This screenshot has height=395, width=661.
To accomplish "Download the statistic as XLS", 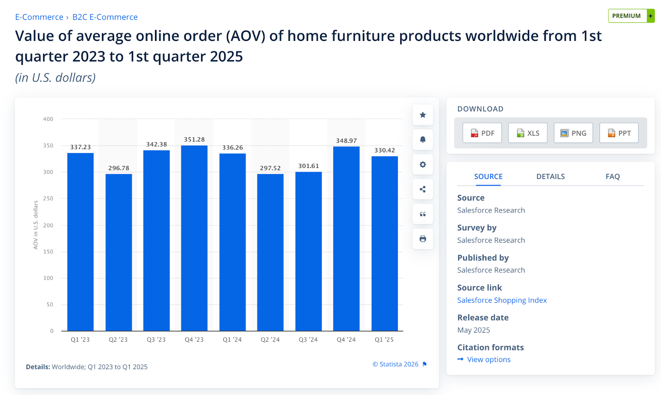I will coord(527,132).
